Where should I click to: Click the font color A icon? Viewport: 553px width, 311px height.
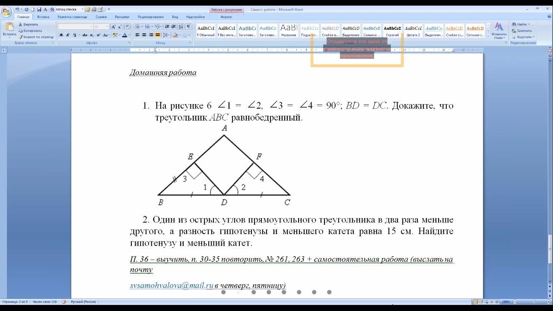coord(125,35)
